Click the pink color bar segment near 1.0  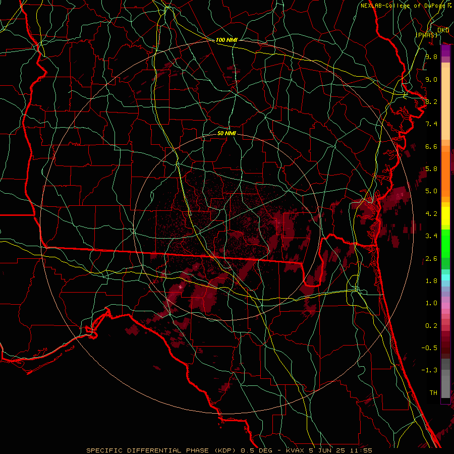click(445, 306)
